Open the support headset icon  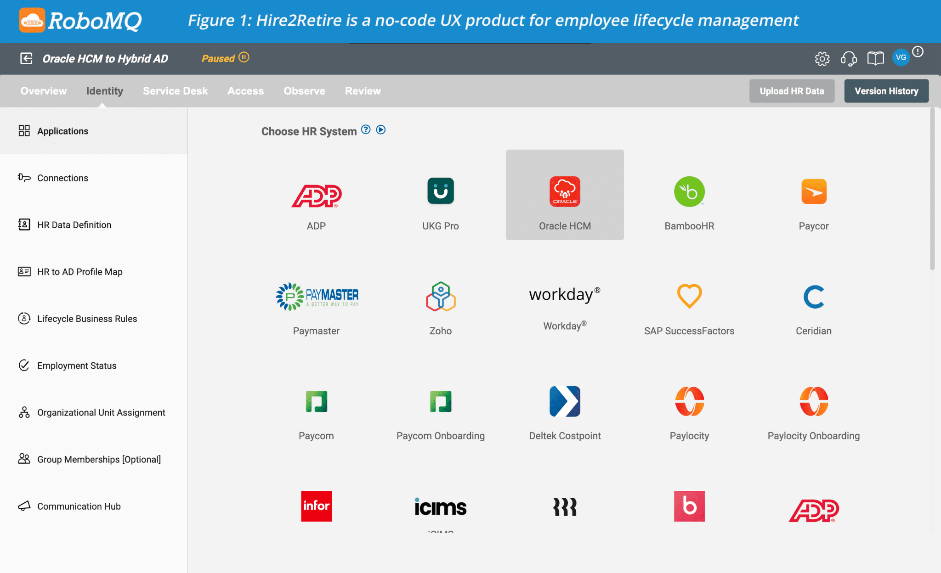[x=849, y=58]
